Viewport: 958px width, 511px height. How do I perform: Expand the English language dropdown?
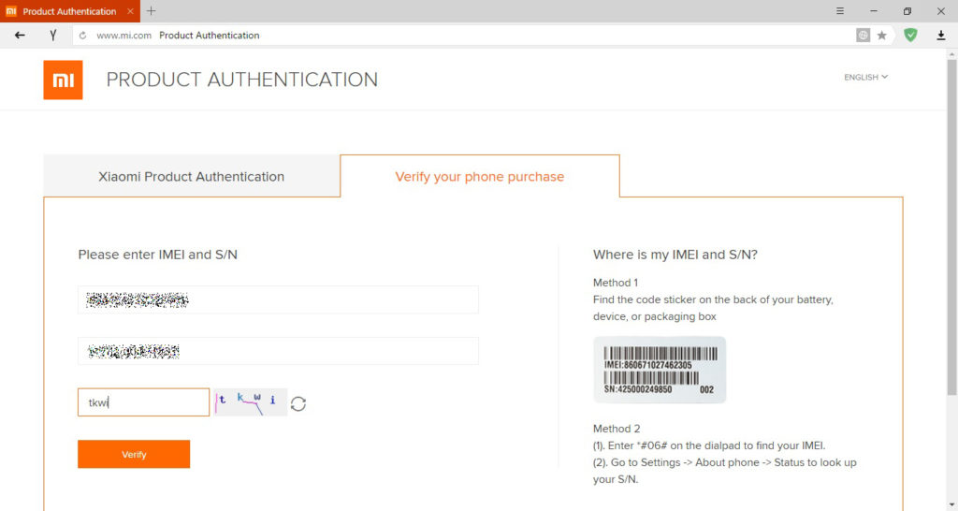865,78
